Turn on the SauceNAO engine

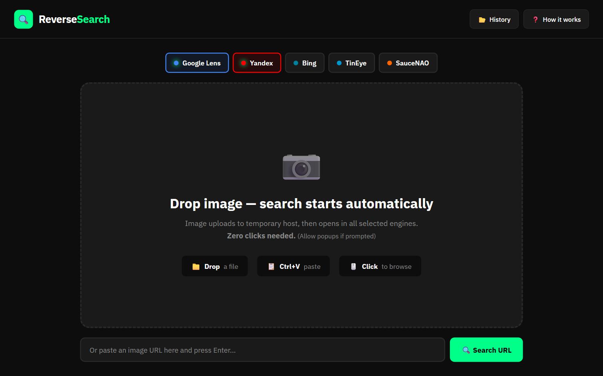click(408, 63)
